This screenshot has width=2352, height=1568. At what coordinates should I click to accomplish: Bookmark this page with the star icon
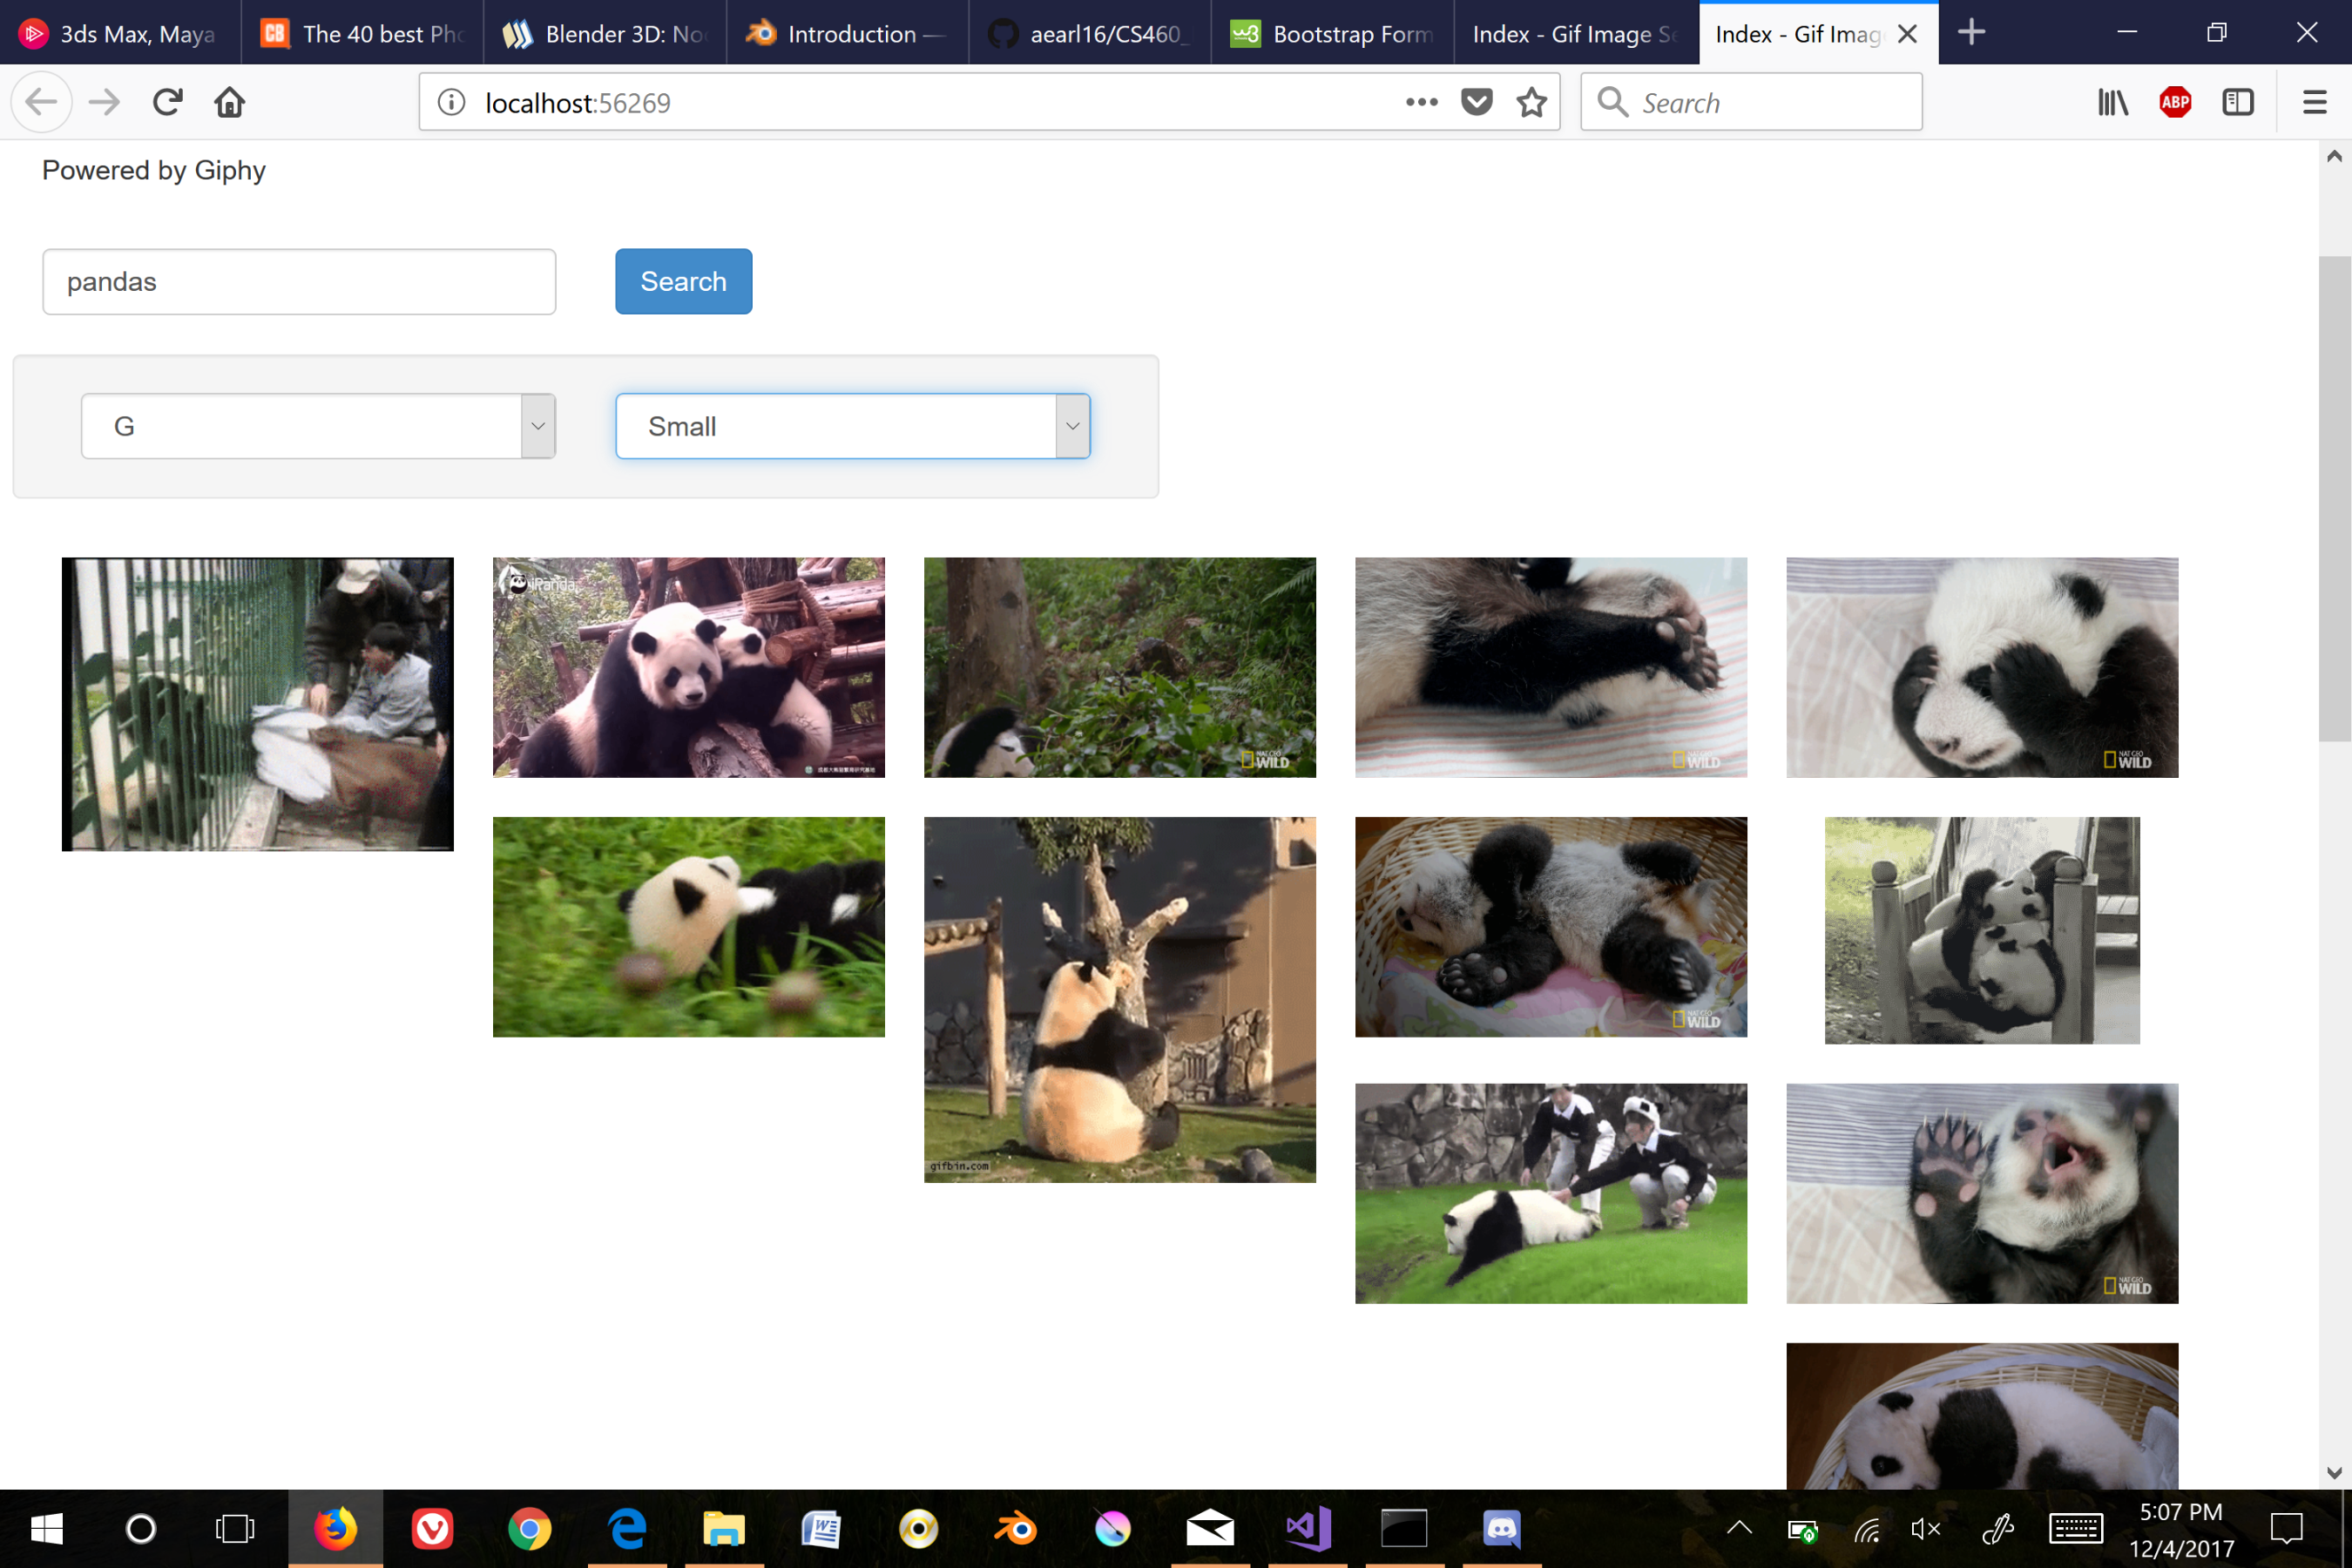tap(1531, 102)
